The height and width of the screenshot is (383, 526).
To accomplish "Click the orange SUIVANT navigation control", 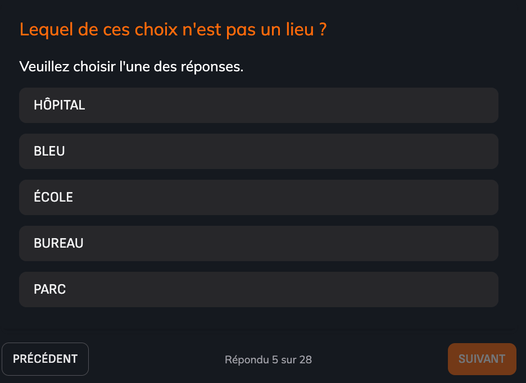I will pos(482,359).
